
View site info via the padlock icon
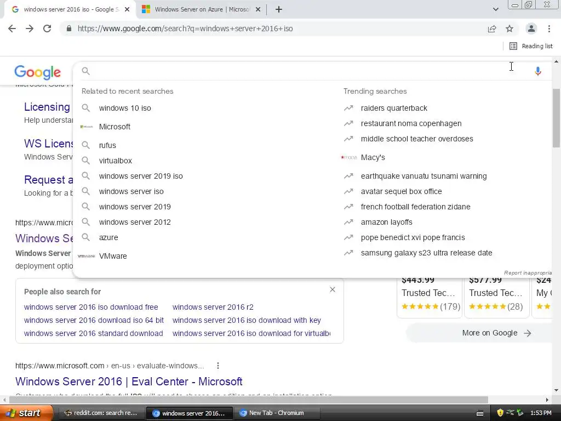[x=69, y=29]
